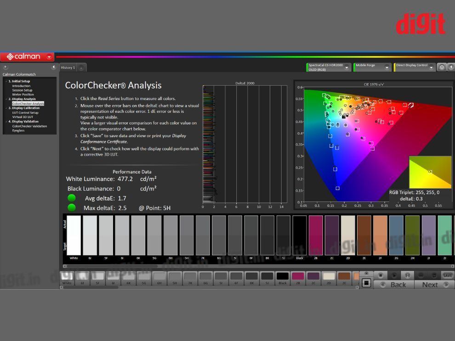
Task: Select the 2B magenta patch in bottom strip
Action: point(298,278)
